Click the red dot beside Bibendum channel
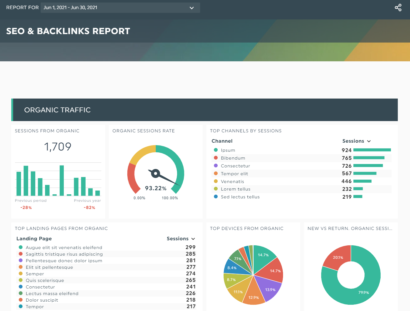This screenshot has height=311, width=410. 216,158
